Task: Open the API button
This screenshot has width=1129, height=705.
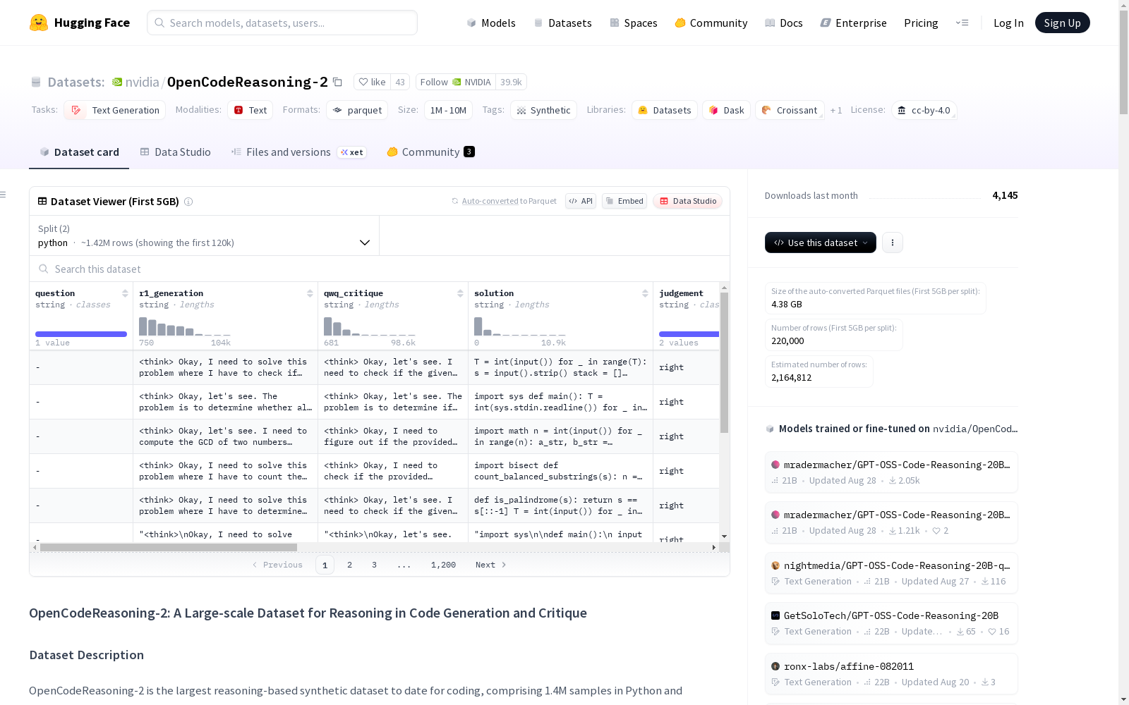Action: pos(581,201)
